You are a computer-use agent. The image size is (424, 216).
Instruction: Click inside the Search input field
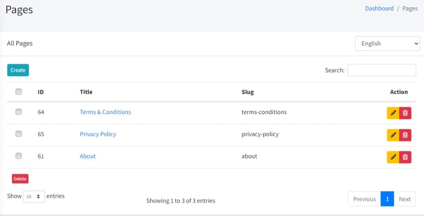tap(382, 70)
